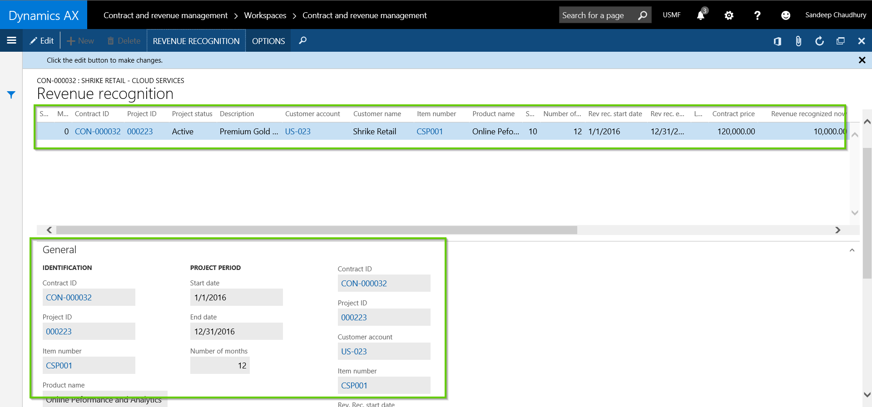Click Item number field under Identification
The image size is (872, 407).
pos(89,365)
